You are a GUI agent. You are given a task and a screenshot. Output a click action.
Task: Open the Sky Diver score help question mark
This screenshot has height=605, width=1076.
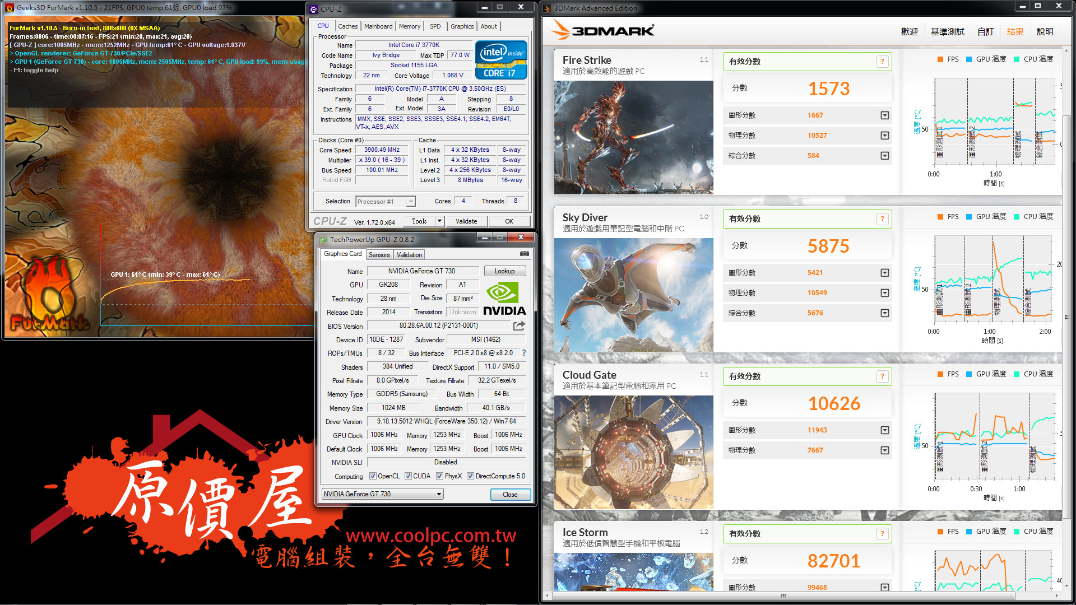point(882,219)
